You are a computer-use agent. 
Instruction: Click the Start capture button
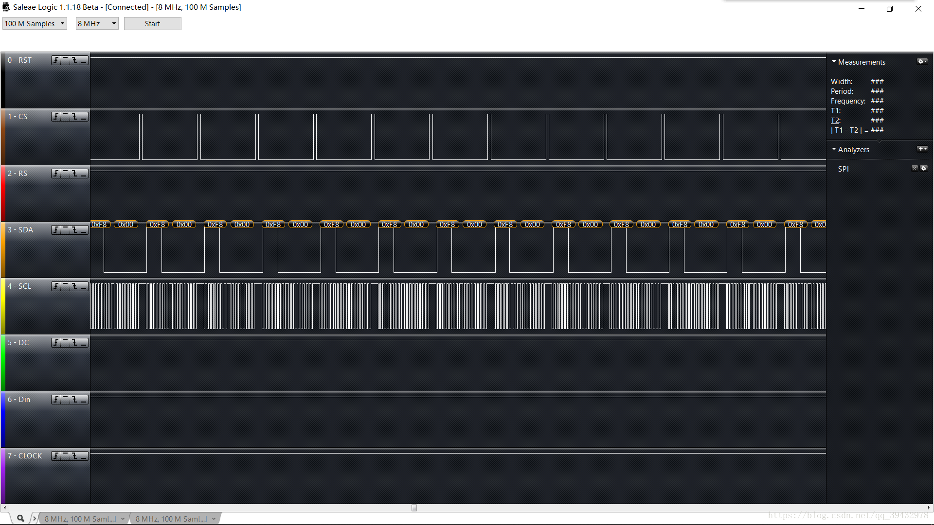[152, 23]
